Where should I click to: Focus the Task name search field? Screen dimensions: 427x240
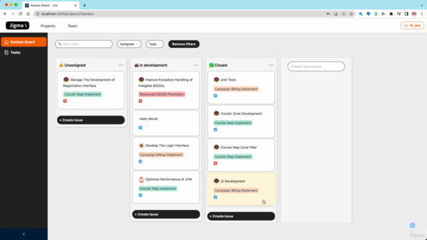point(84,44)
